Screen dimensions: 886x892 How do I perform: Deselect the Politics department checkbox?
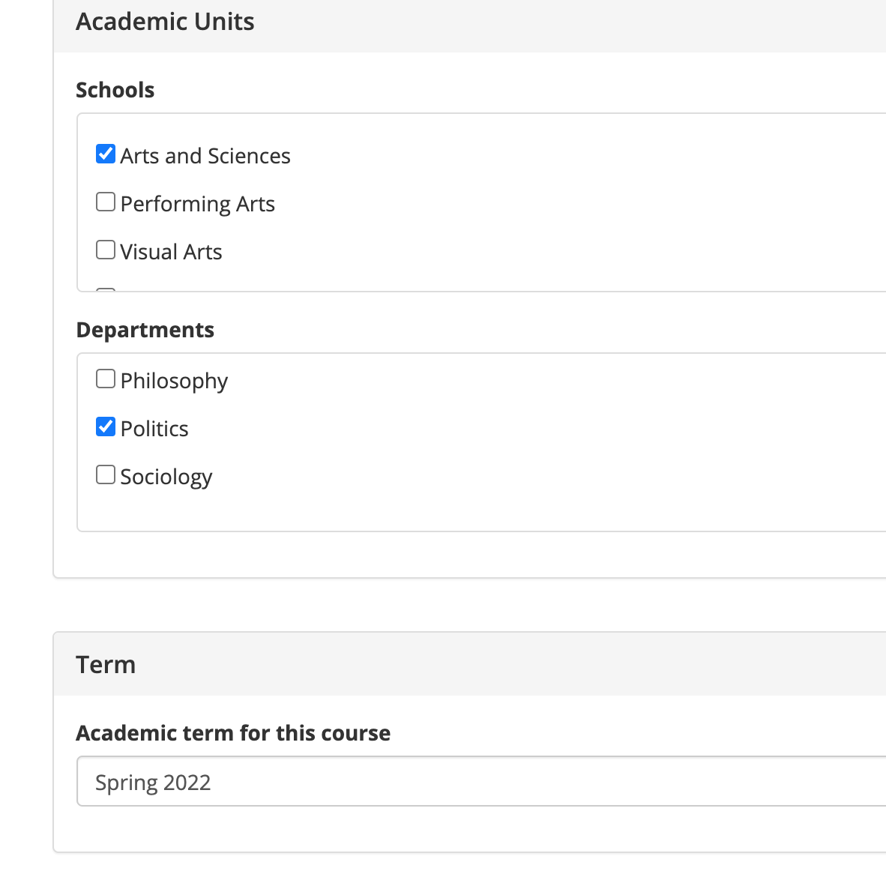coord(106,427)
